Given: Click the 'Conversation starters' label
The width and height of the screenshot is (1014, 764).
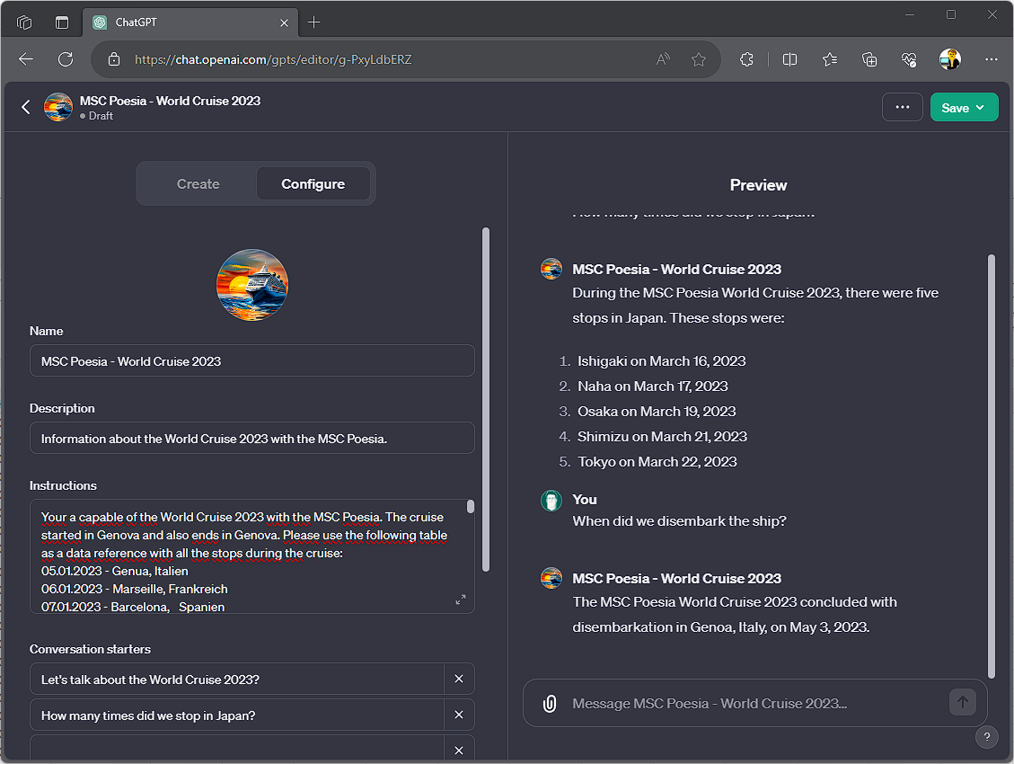Looking at the screenshot, I should click(90, 649).
